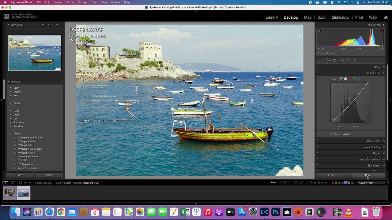392x220 pixels.
Task: Filter by purple color label swatch
Action: click(x=346, y=183)
